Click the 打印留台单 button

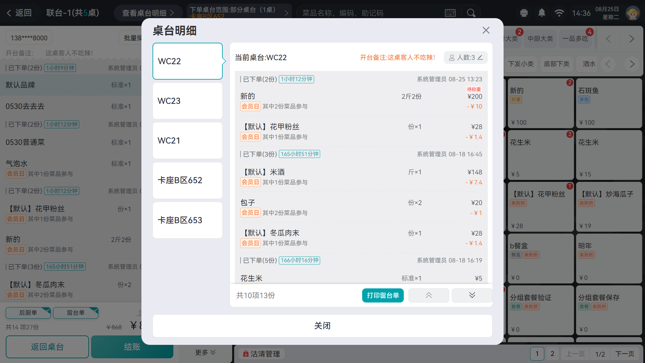click(x=383, y=295)
